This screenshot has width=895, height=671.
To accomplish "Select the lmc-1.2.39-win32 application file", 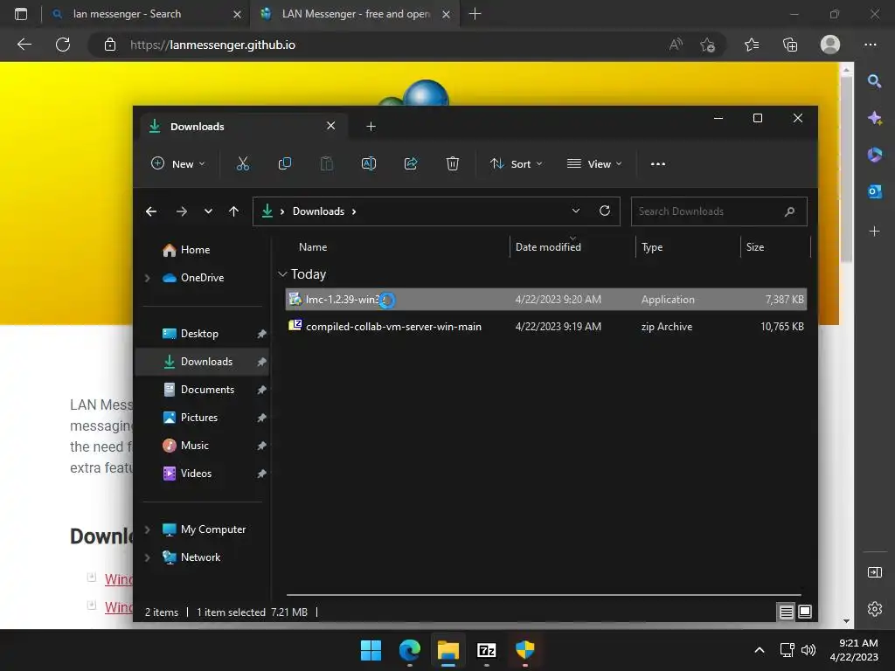I will click(546, 300).
